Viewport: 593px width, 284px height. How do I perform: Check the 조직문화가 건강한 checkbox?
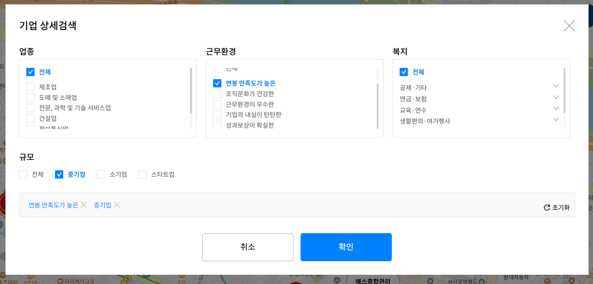click(217, 93)
